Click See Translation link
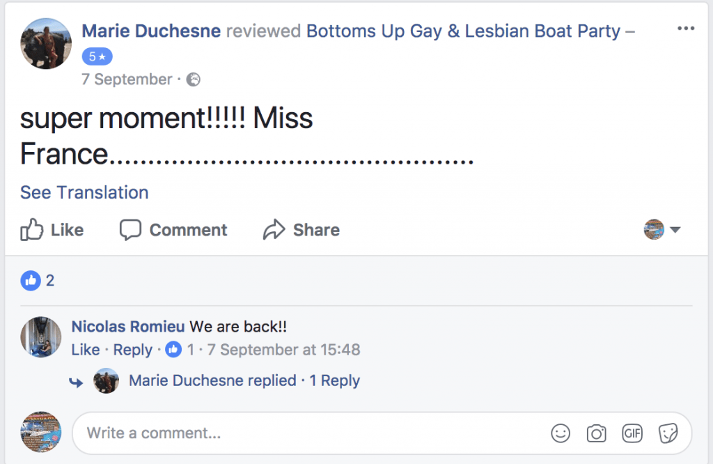The height and width of the screenshot is (464, 713). click(x=84, y=192)
